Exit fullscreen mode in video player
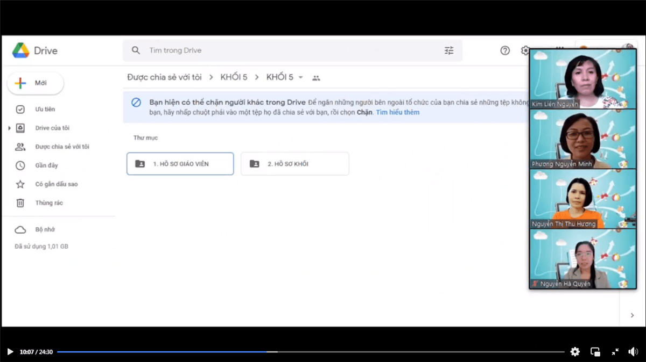The image size is (646, 362). coord(615,352)
